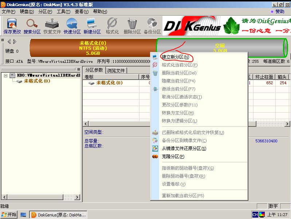Image resolution: width=291 pixels, height=219 pixels.
Task: Click left scroll arrow of partition table scrollbar
Action: 86,123
